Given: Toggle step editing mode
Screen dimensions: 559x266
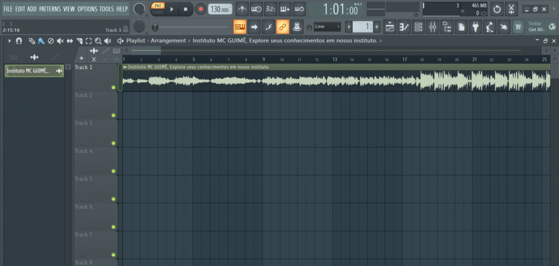Looking at the screenshot, I should point(269,27).
